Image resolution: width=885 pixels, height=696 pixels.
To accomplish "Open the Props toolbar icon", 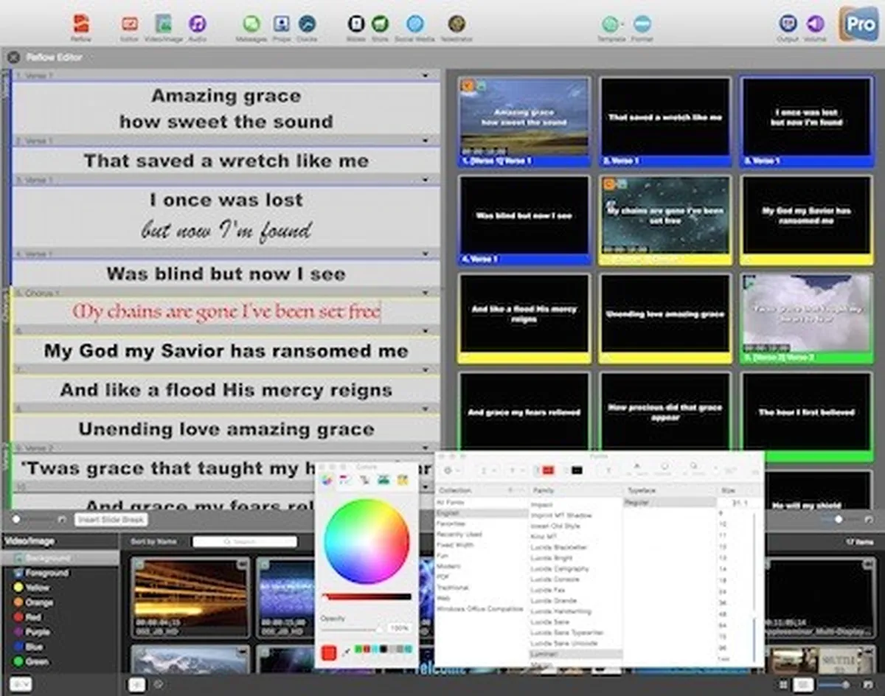I will pyautogui.click(x=281, y=24).
